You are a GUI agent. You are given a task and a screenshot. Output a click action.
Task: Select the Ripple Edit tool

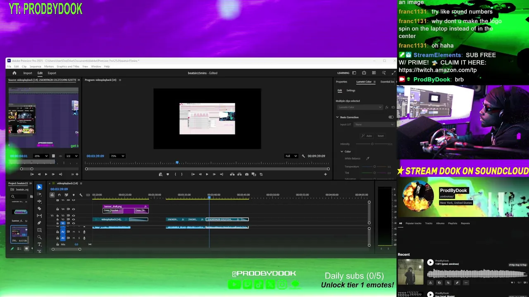[x=39, y=201]
